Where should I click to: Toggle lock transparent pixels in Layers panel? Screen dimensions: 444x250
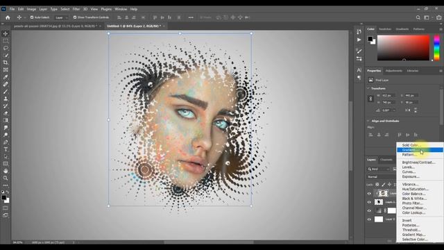coord(377,185)
